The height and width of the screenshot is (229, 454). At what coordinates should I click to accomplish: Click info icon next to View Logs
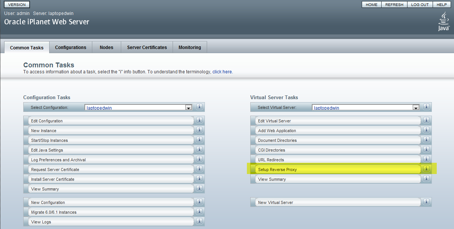point(199,221)
